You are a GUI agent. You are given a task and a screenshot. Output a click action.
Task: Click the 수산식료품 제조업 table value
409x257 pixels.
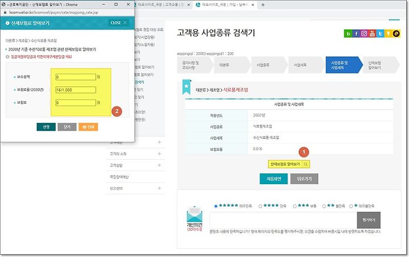(x=266, y=138)
